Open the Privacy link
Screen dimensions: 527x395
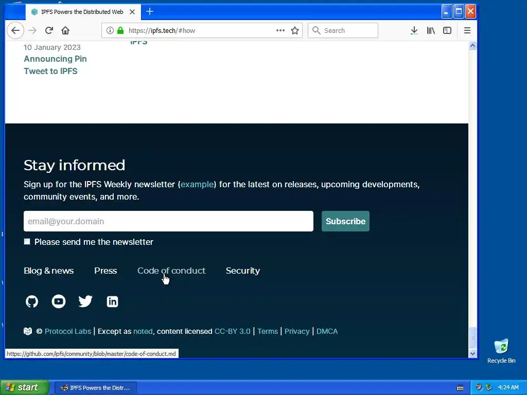[297, 331]
